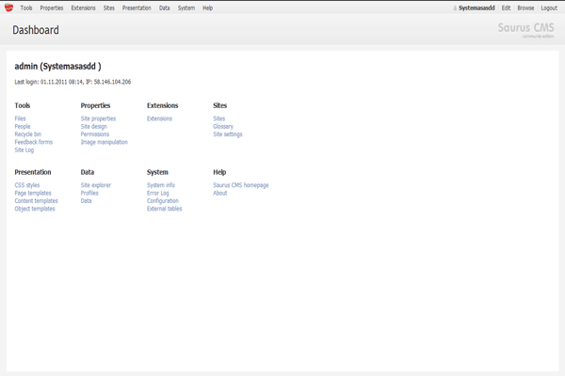565x376 pixels.
Task: Open the Error Log link
Action: 158,193
